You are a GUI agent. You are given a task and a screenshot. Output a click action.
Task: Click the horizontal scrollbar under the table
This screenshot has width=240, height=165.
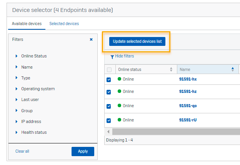pyautogui.click(x=173, y=132)
